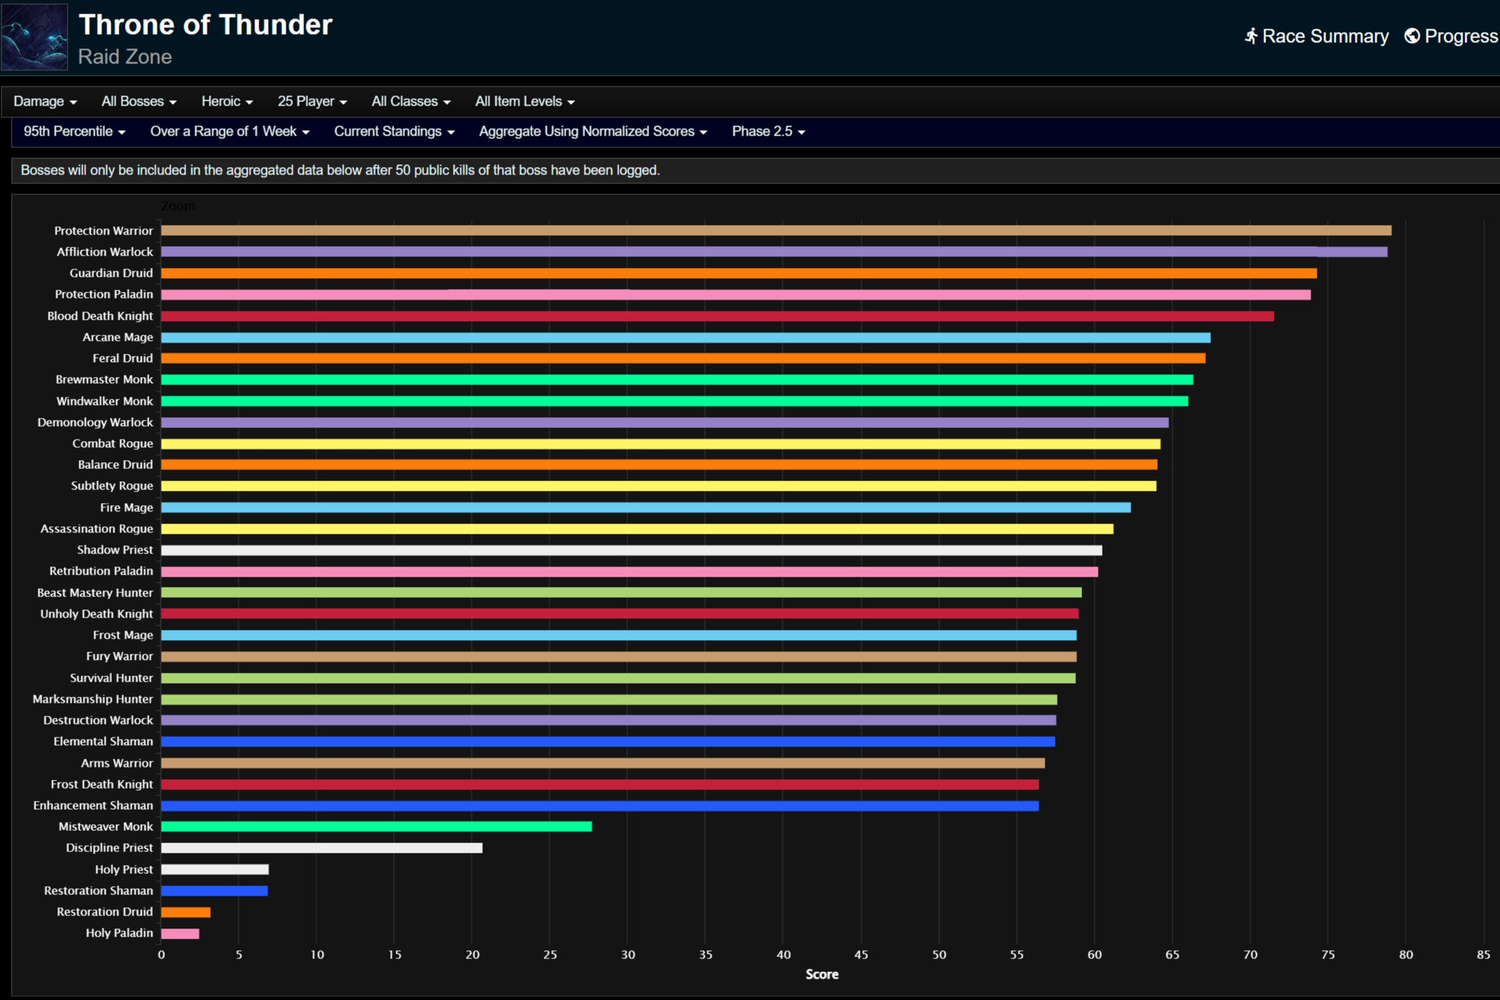
Task: Expand the All Bosses dropdown
Action: coord(138,102)
